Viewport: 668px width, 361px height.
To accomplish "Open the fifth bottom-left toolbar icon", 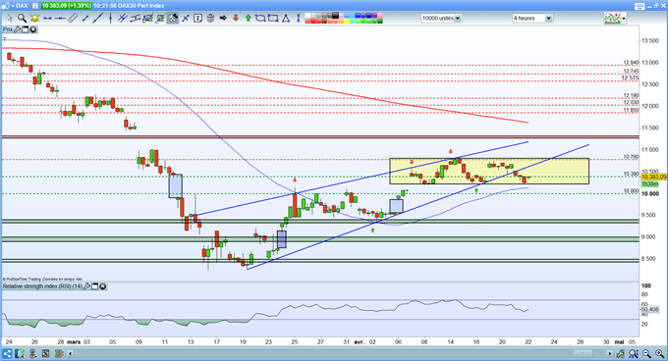I will 58,354.
